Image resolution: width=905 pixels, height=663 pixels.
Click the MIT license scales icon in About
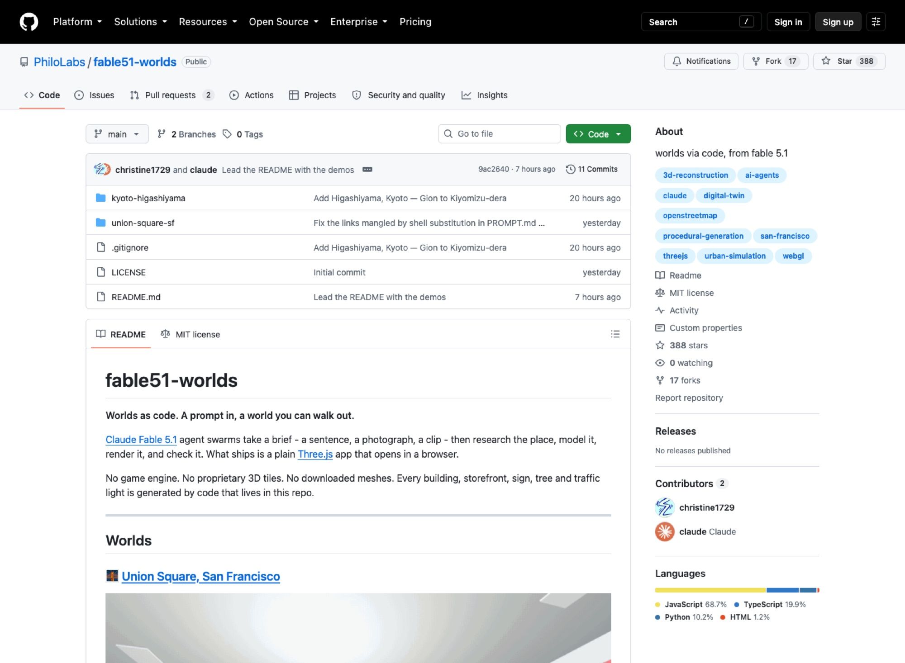(660, 293)
